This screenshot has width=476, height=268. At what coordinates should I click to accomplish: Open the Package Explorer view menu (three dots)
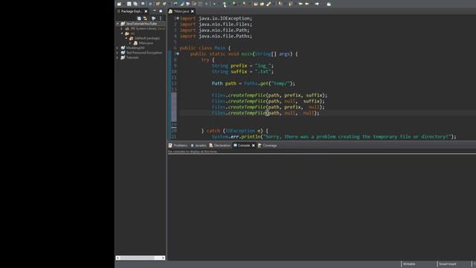(161, 18)
